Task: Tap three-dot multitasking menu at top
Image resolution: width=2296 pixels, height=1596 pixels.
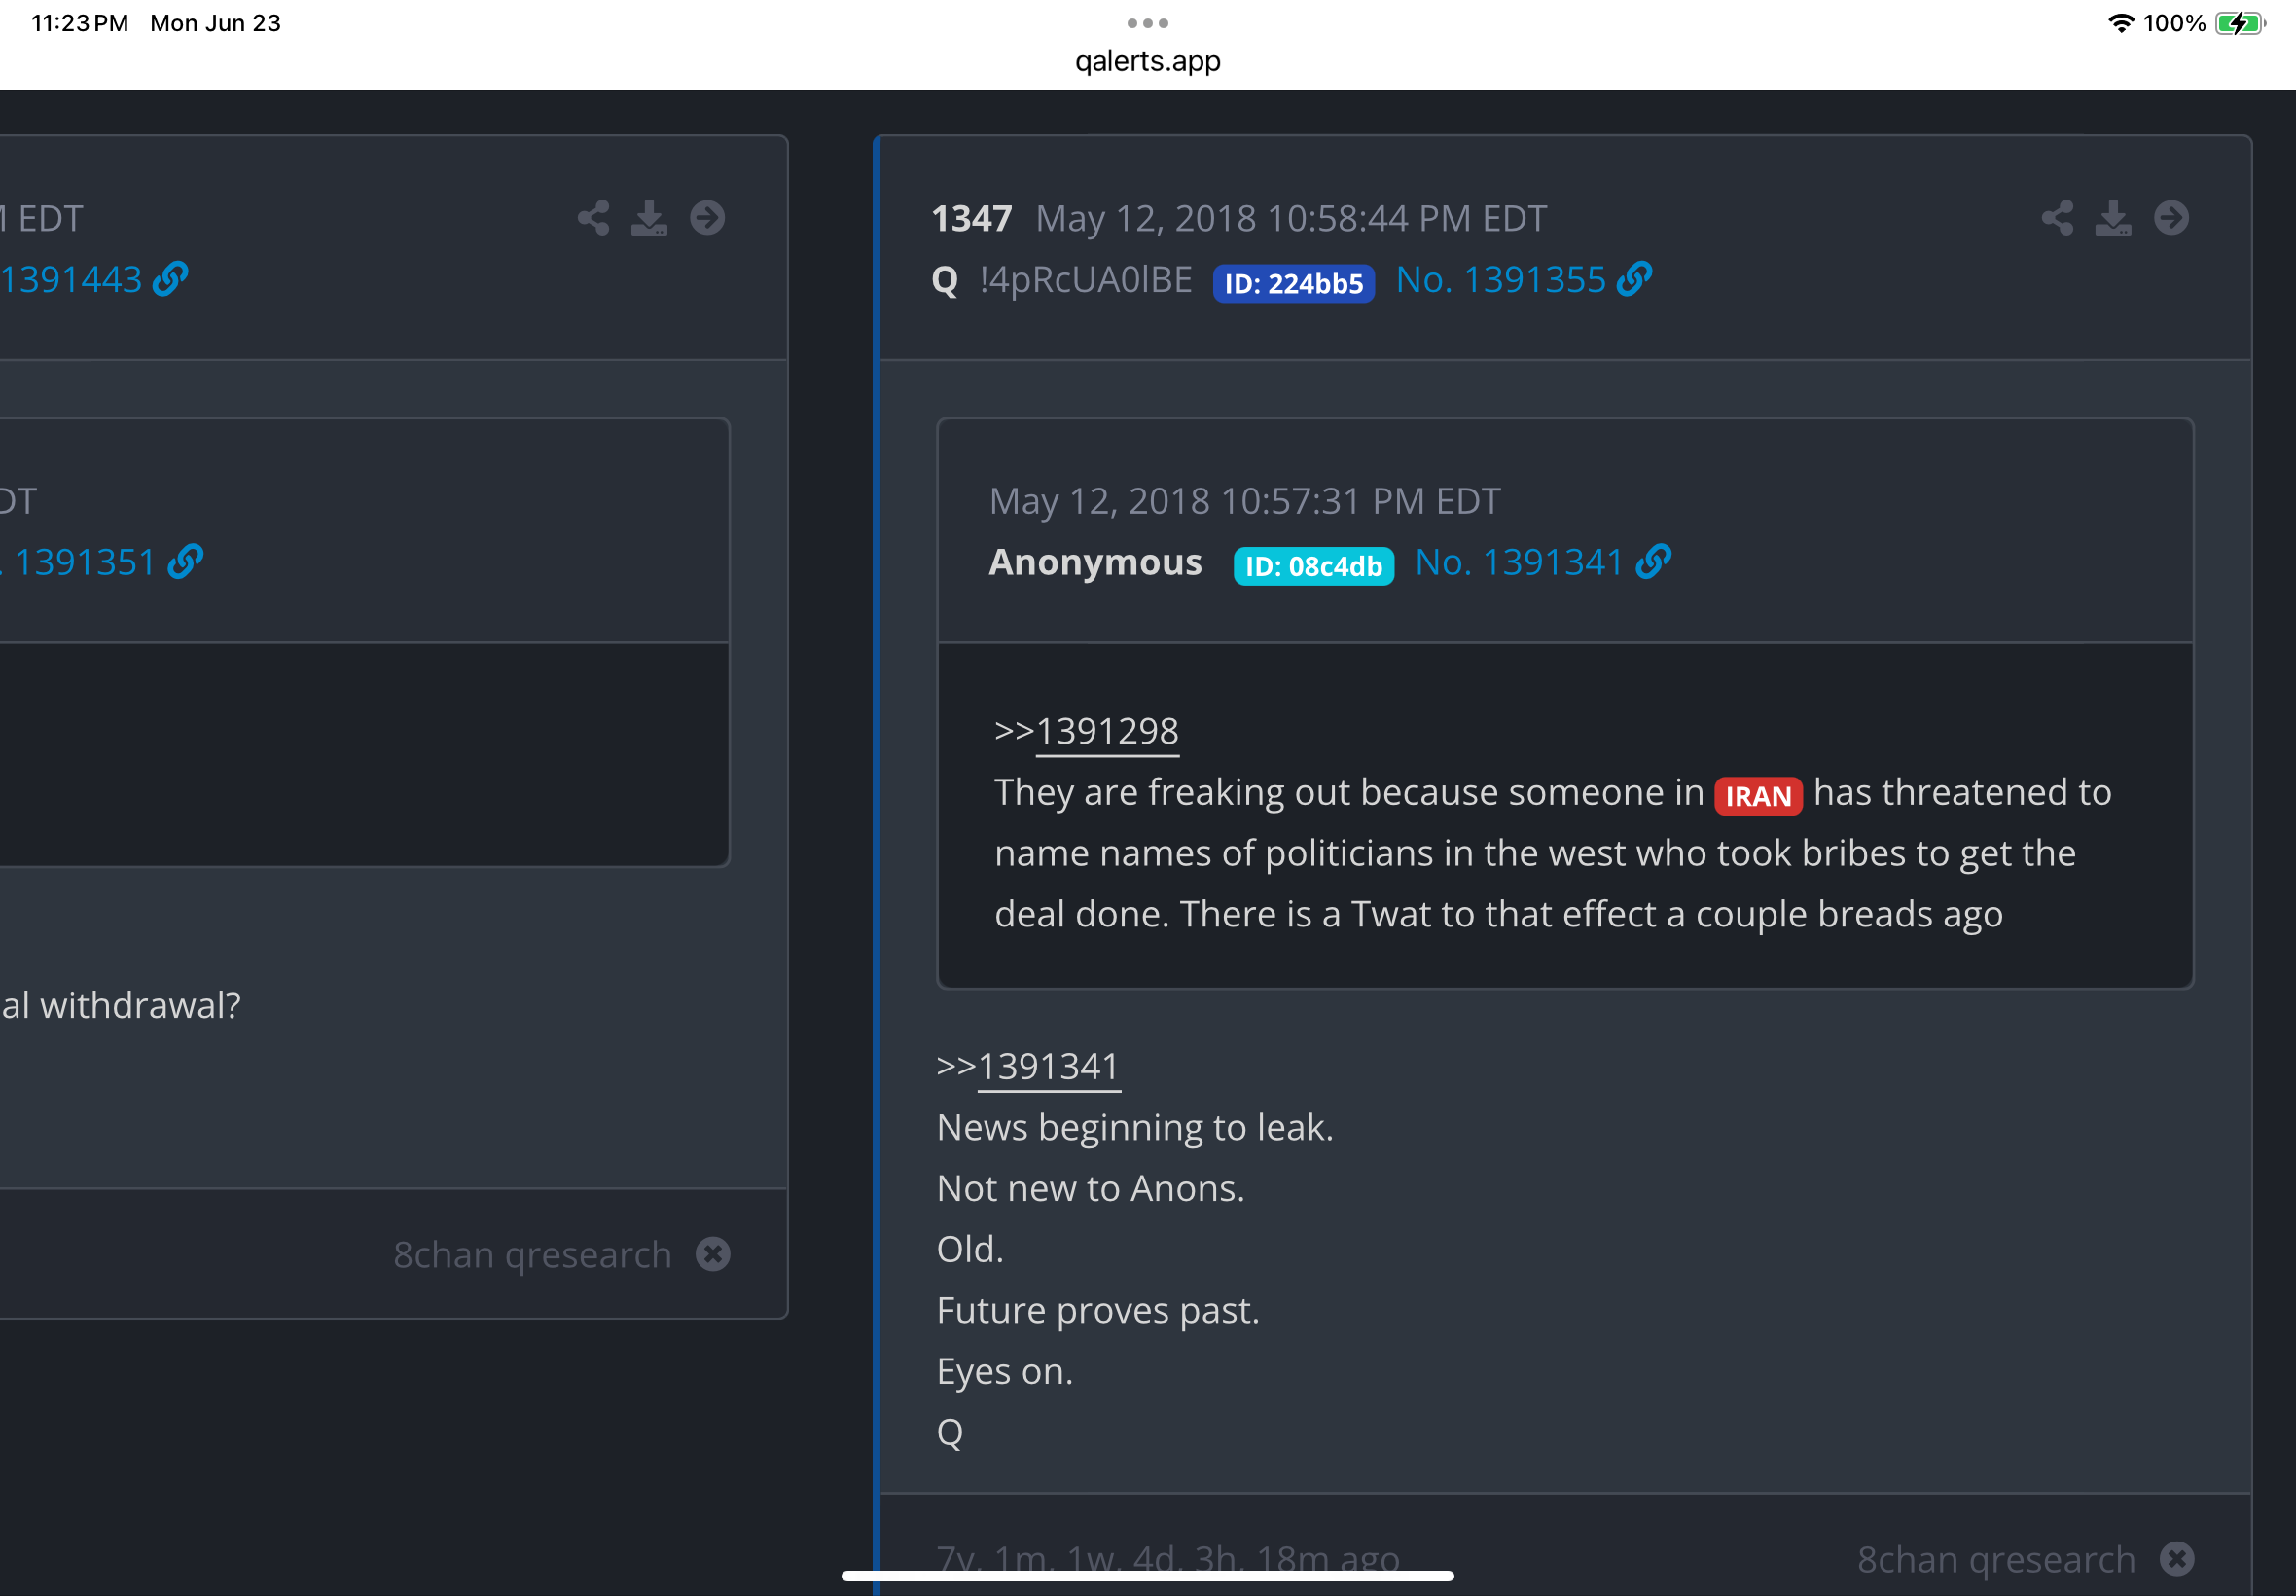Action: [1147, 23]
